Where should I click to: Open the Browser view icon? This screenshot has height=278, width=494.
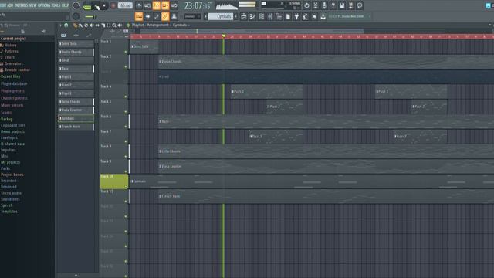279,16
